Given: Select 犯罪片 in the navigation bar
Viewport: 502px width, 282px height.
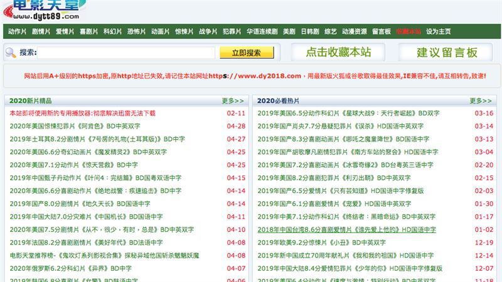Looking at the screenshot, I should click(232, 31).
